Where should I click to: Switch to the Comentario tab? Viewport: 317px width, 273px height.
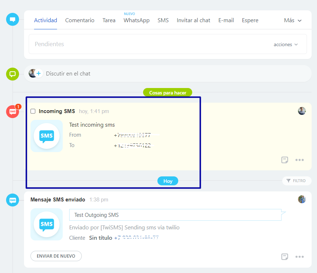[x=80, y=20]
